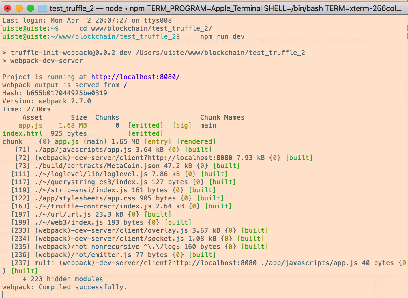Close the terminal window with the red button
Viewport: 408px width, 298px height.
8,8
